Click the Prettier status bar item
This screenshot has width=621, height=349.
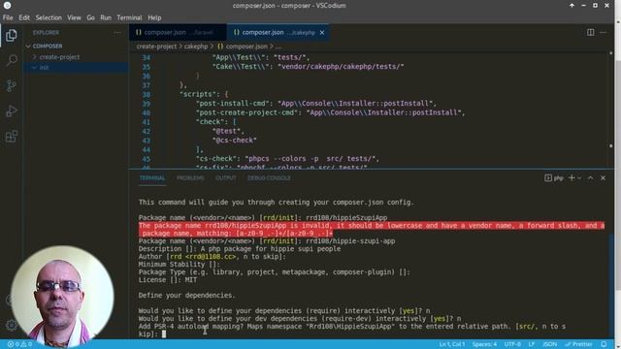[578, 344]
